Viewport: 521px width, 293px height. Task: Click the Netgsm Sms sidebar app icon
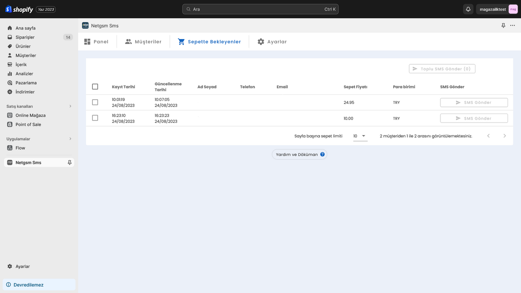pos(10,162)
